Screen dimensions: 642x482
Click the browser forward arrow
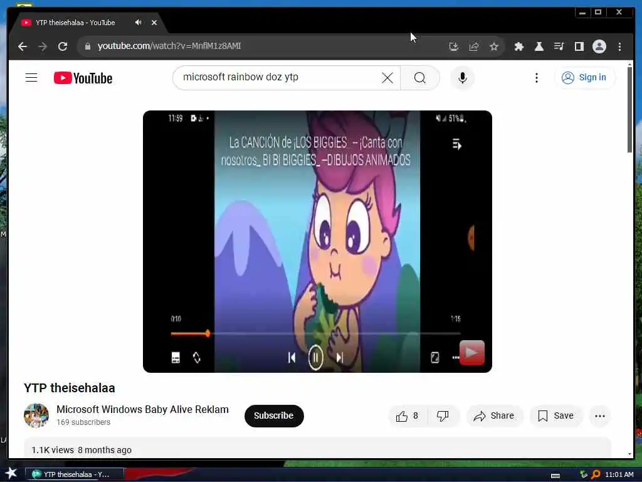[x=43, y=46]
